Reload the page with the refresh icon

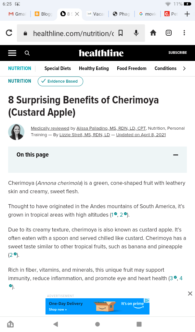pyautogui.click(x=9, y=33)
